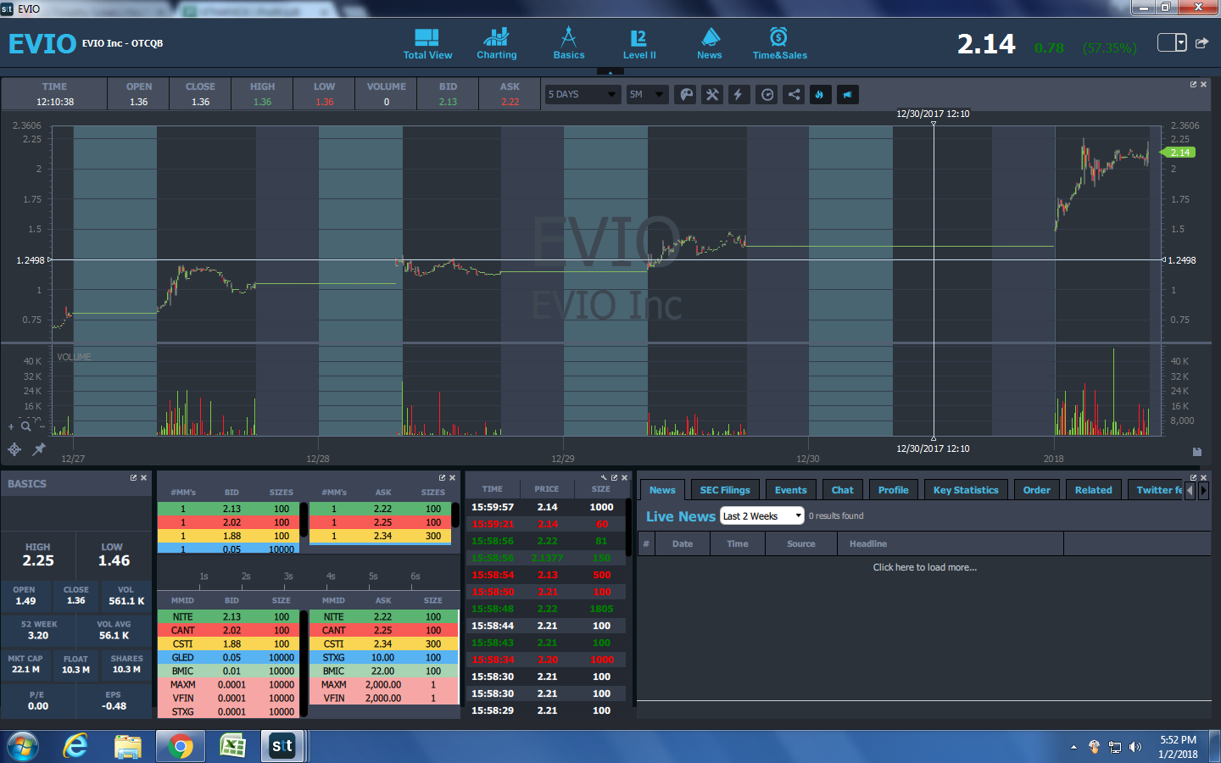Click the save icon at chart corner
Screen dimensions: 1221x763
point(1197,452)
